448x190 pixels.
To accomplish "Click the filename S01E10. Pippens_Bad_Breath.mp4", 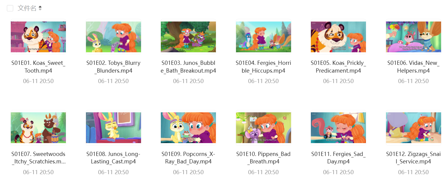I will [x=264, y=158].
